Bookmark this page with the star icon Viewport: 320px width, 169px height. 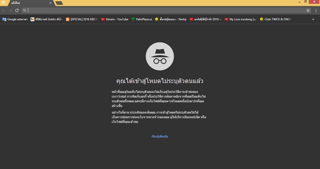click(308, 10)
